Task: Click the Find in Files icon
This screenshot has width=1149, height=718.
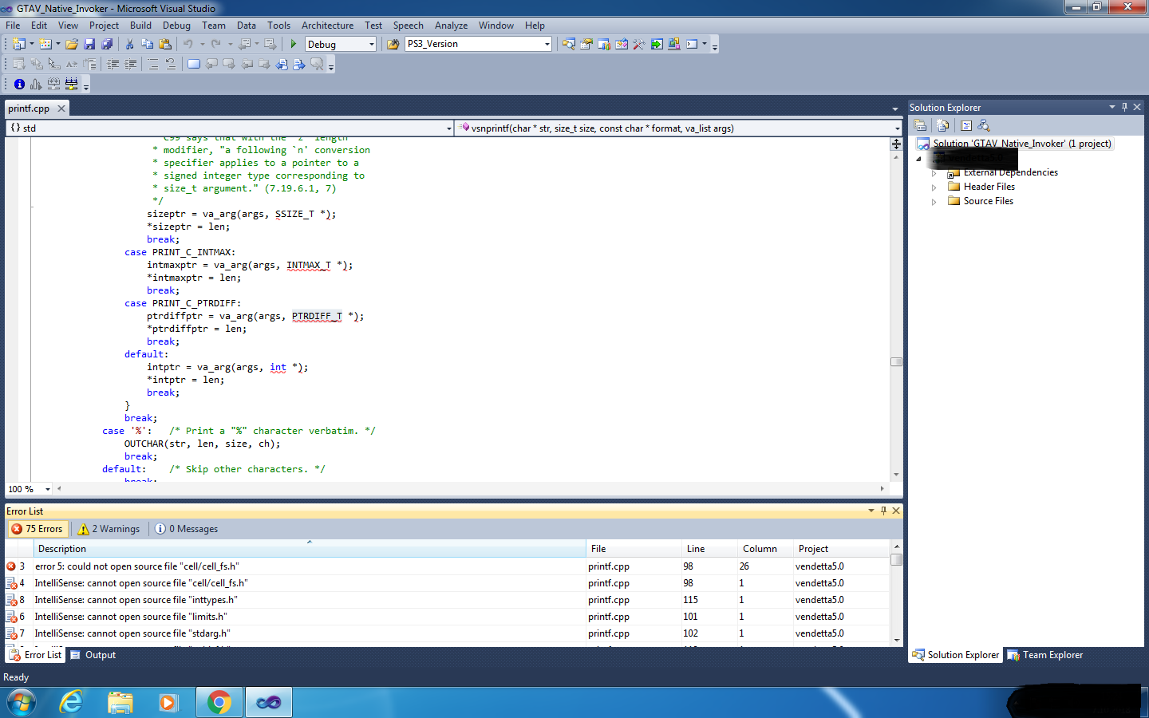Action: click(393, 45)
